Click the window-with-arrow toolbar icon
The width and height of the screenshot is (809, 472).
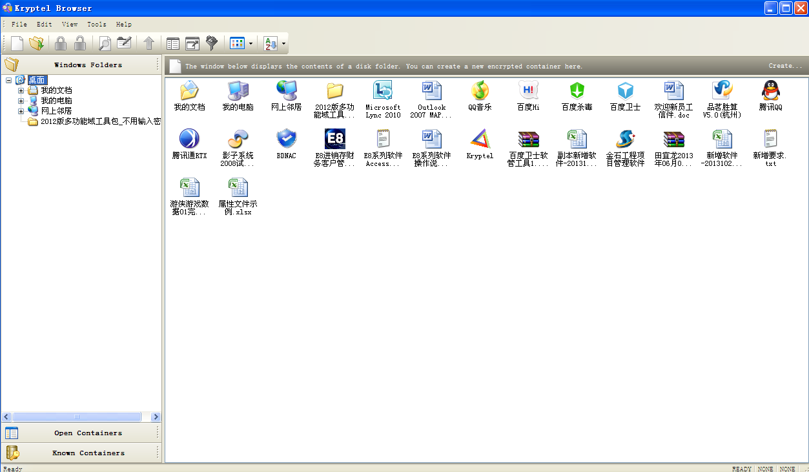(x=192, y=43)
